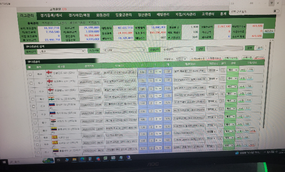Click the Russia flag in the 01:00 row
This screenshot has width=285, height=172.
point(53,113)
